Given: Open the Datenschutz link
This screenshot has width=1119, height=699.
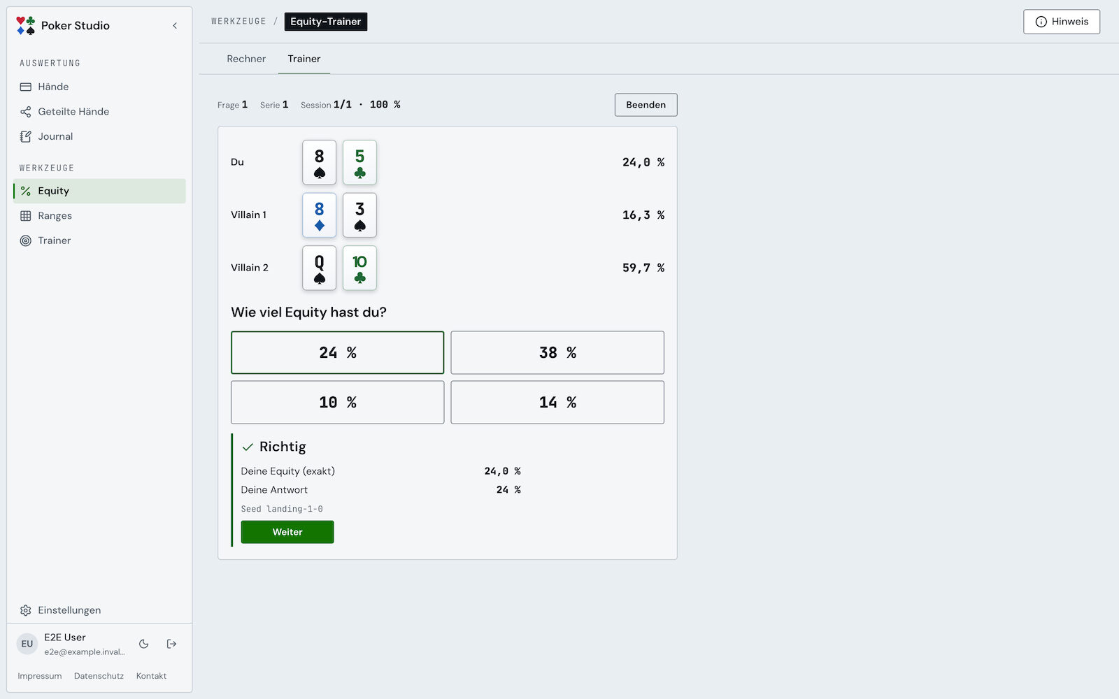Looking at the screenshot, I should (x=99, y=676).
